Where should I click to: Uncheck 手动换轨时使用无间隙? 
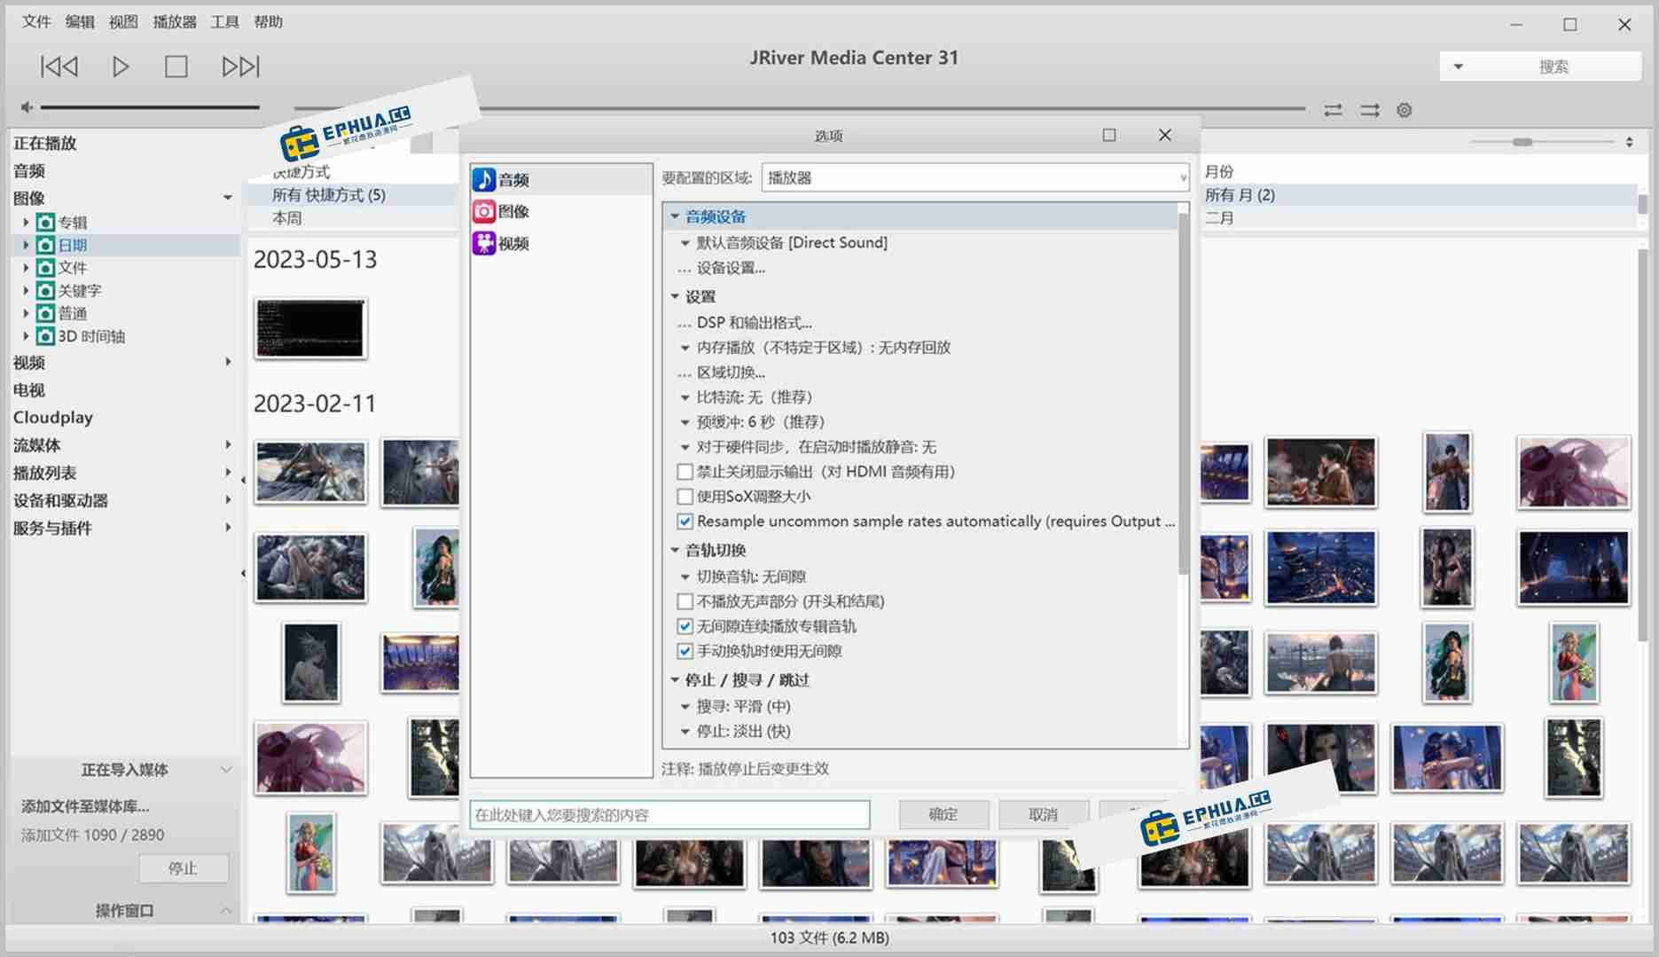(685, 651)
